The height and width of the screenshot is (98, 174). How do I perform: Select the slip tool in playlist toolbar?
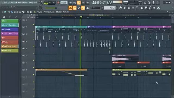point(20,12)
